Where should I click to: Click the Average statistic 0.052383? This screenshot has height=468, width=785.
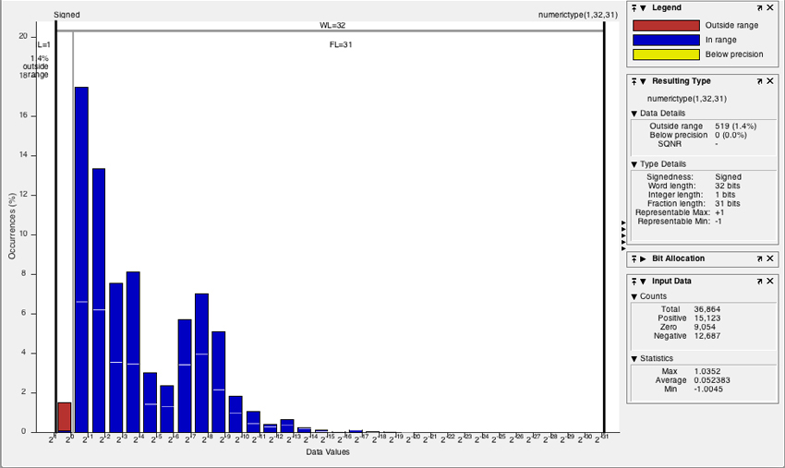pyautogui.click(x=712, y=380)
